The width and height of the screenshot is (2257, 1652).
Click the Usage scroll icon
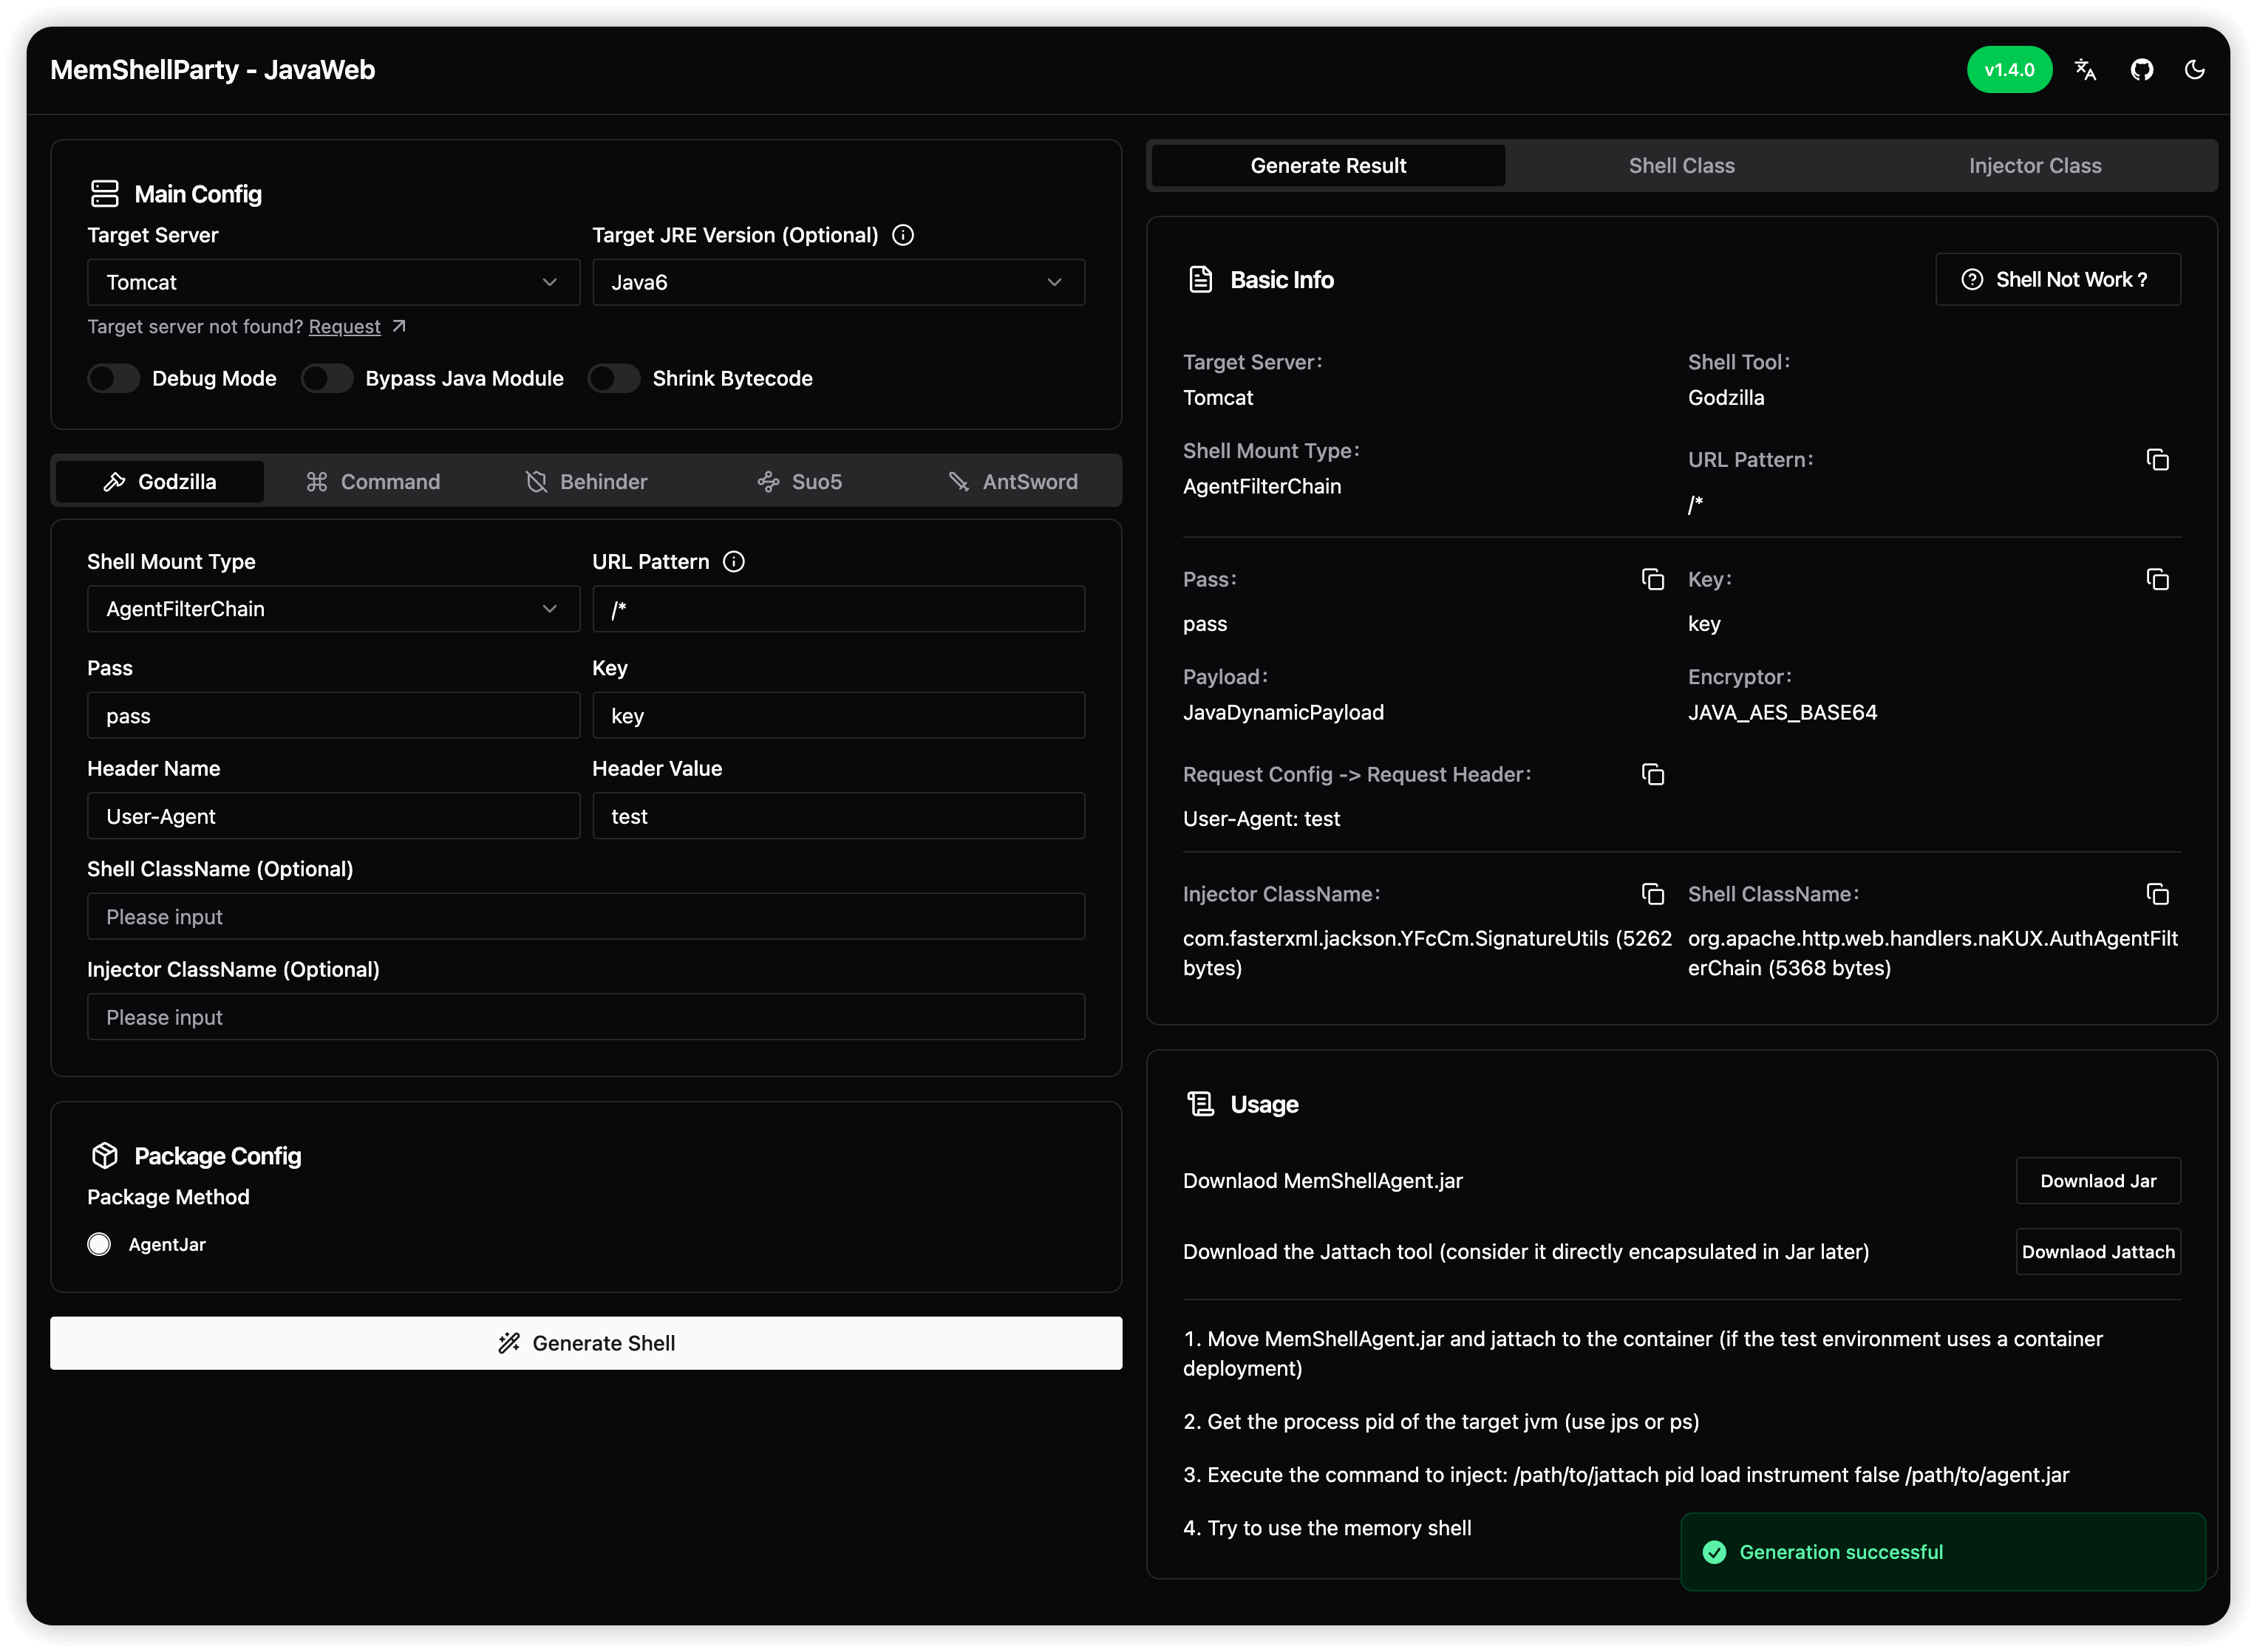[1200, 1104]
